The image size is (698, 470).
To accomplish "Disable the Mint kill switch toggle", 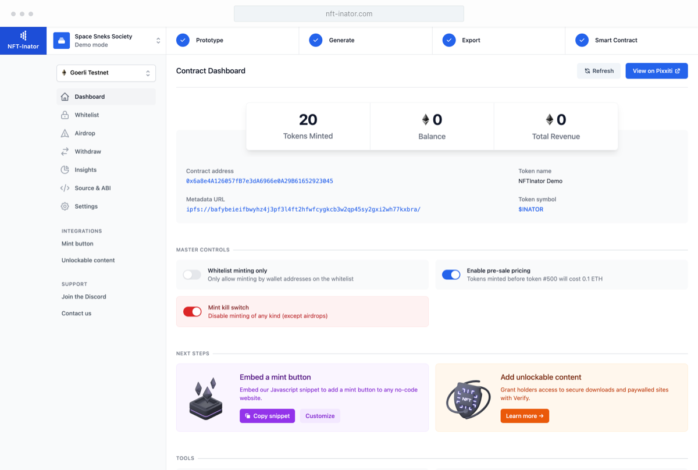I will click(192, 312).
